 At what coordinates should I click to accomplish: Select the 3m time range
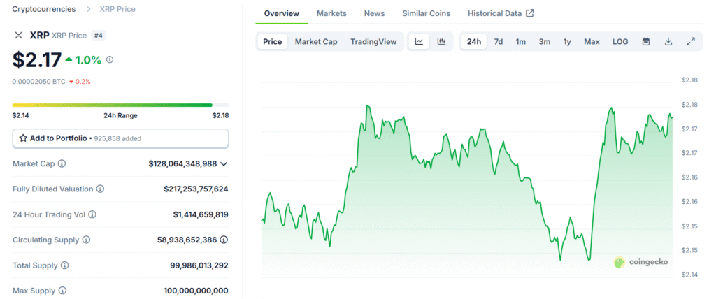coord(544,41)
